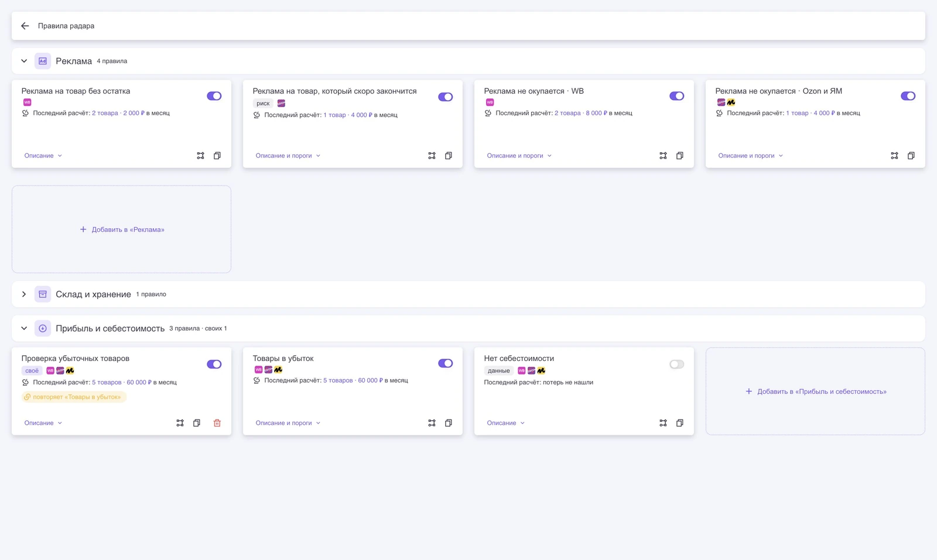The width and height of the screenshot is (937, 560).
Task: Open «1 товар · 4 000 ₽» link on Ozon и ЯМ card
Action: [811, 113]
